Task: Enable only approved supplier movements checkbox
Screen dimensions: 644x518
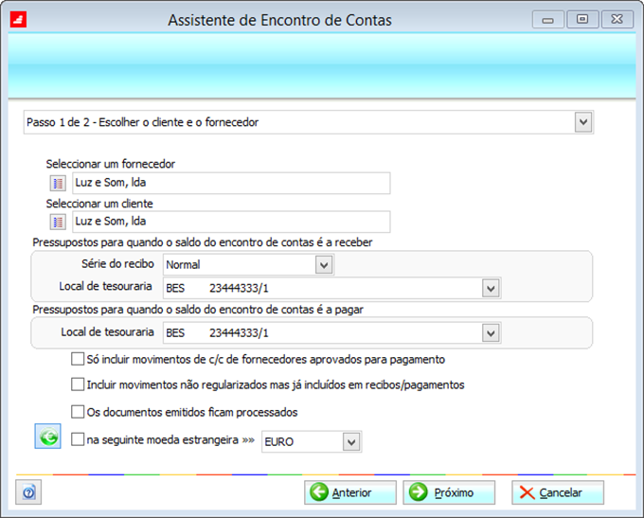Action: pos(78,359)
